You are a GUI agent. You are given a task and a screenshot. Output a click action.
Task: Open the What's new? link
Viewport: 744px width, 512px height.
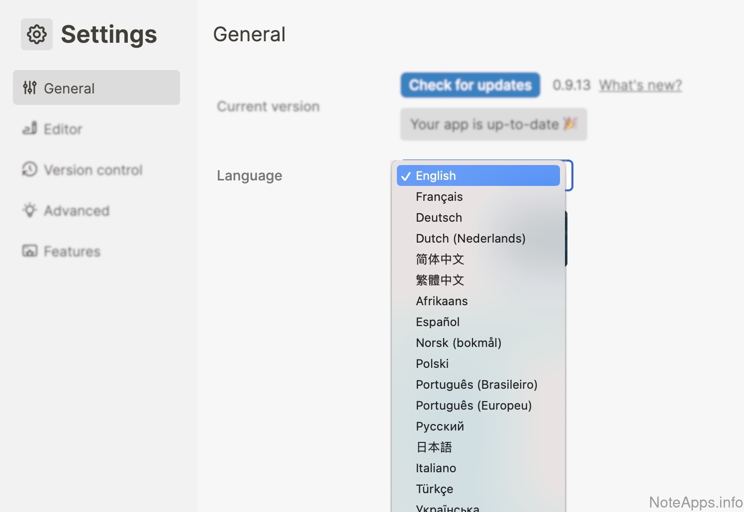point(640,85)
